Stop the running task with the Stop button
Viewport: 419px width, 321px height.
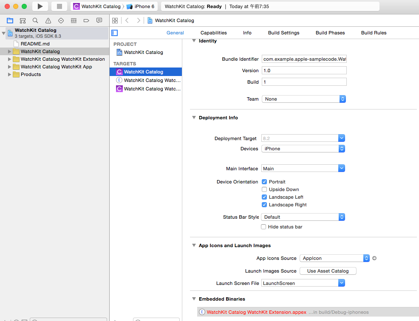(59, 6)
